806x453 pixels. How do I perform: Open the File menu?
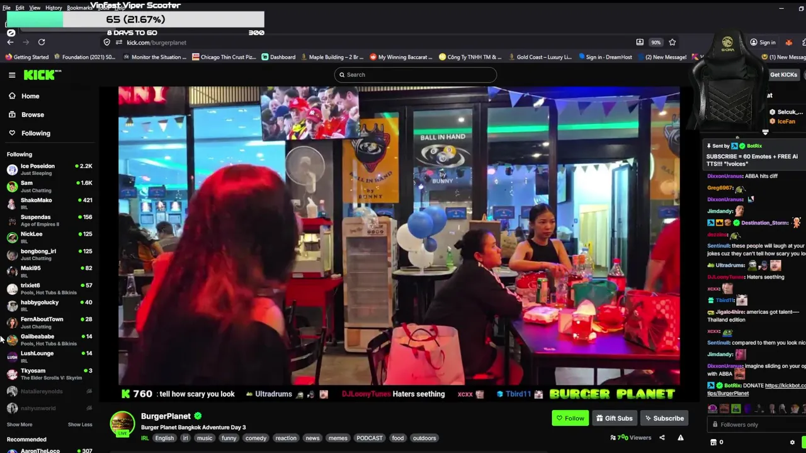[6, 8]
